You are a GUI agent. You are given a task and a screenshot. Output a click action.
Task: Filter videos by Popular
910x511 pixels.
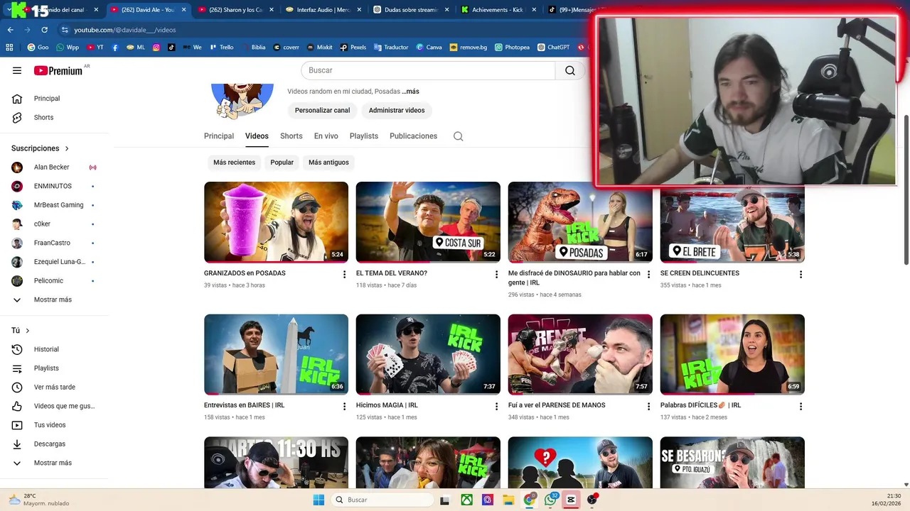282,163
